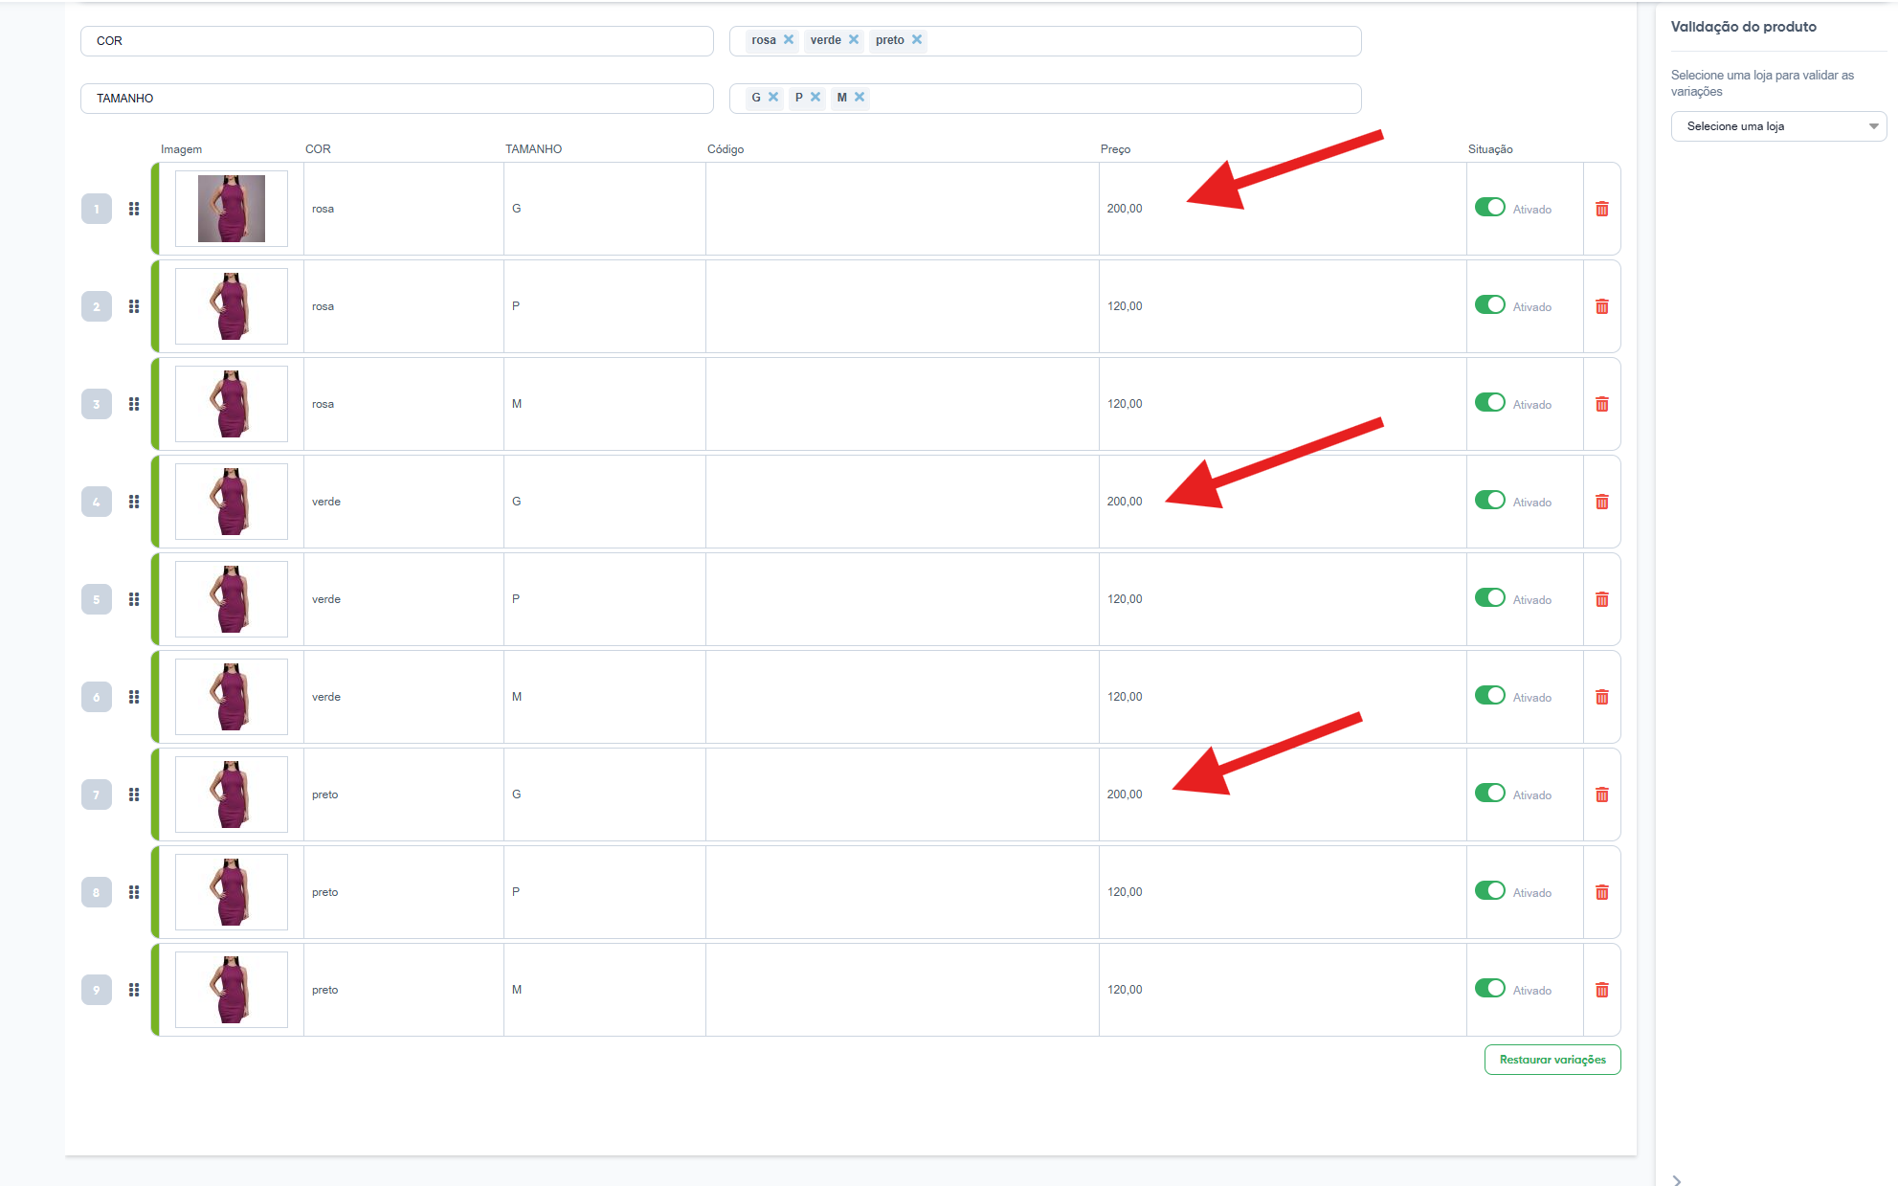1898x1186 pixels.
Task: Edit price 200,00 of preto G row
Action: (1125, 794)
